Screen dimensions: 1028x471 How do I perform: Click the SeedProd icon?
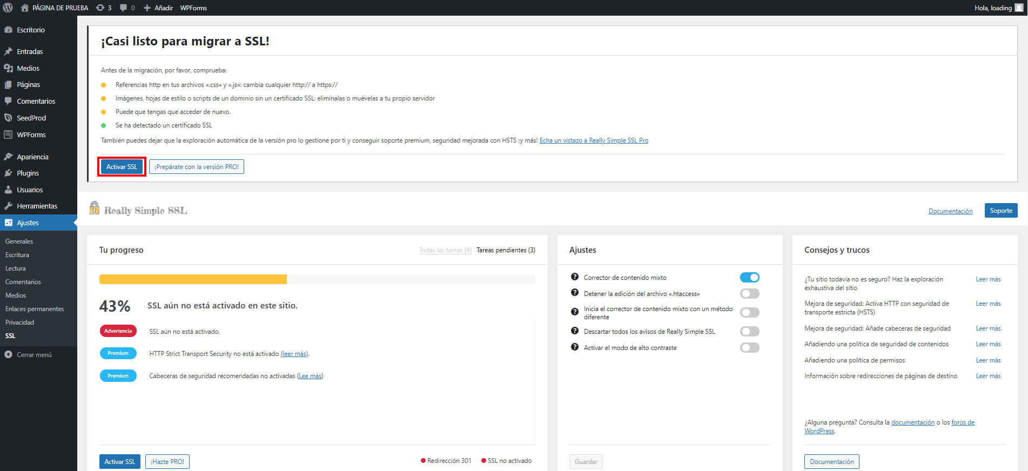click(8, 118)
